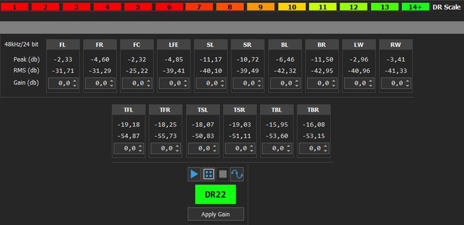This screenshot has width=464, height=225.
Task: Select the TBL channel header
Action: [x=277, y=110]
